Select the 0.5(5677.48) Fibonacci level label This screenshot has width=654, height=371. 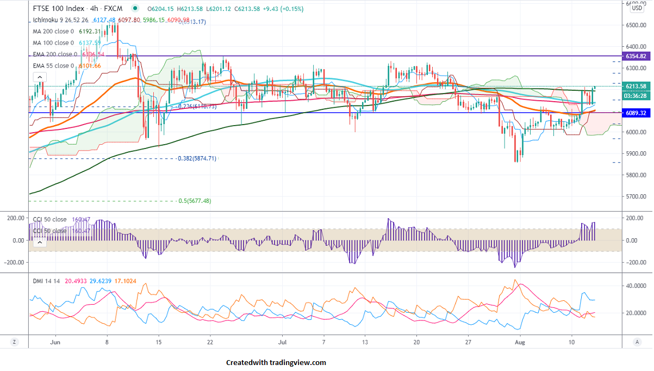195,201
